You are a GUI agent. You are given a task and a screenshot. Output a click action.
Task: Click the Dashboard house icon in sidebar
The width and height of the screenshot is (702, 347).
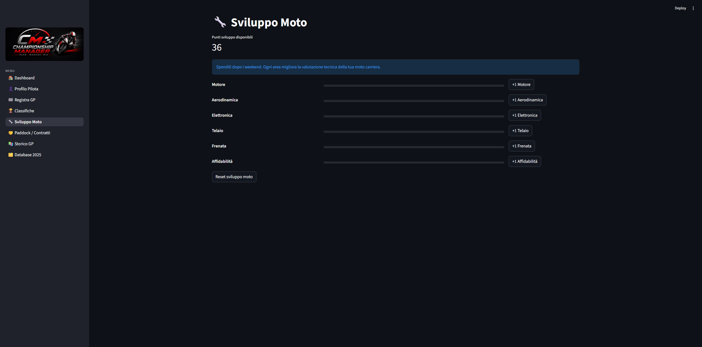tap(11, 78)
